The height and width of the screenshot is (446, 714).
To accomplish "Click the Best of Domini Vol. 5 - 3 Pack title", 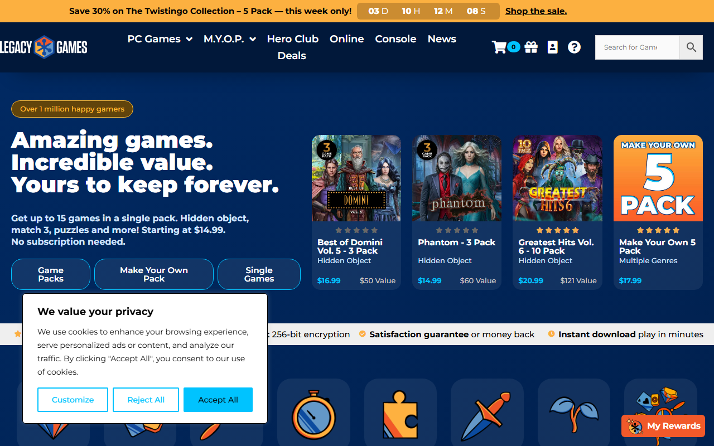I will tap(350, 246).
